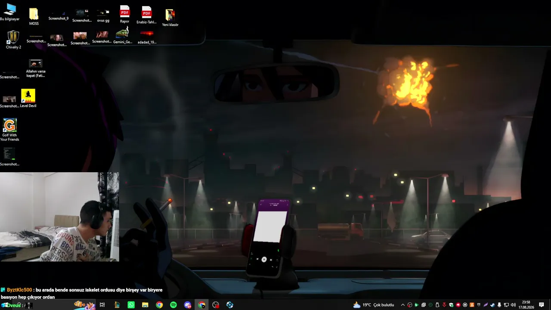Expand the hidden system tray icons
This screenshot has width=551, height=310.
tap(403, 305)
